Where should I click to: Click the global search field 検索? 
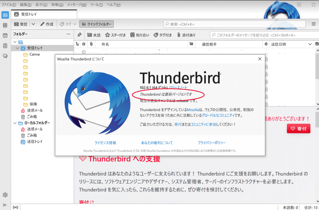(x=234, y=24)
